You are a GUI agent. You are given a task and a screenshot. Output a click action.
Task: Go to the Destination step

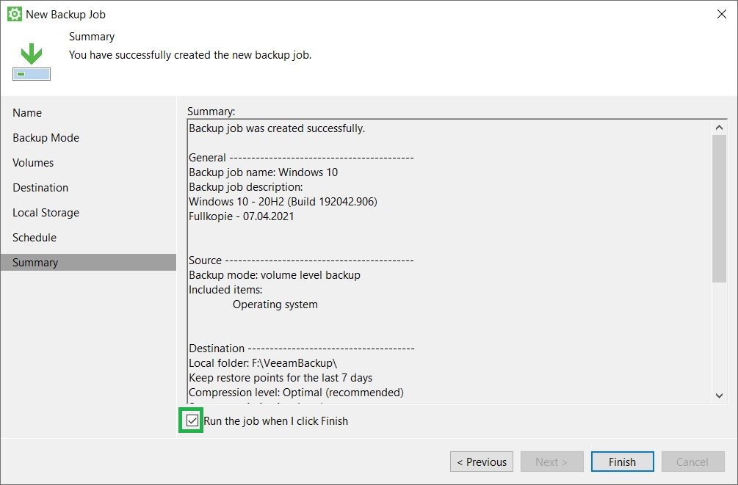pos(40,187)
